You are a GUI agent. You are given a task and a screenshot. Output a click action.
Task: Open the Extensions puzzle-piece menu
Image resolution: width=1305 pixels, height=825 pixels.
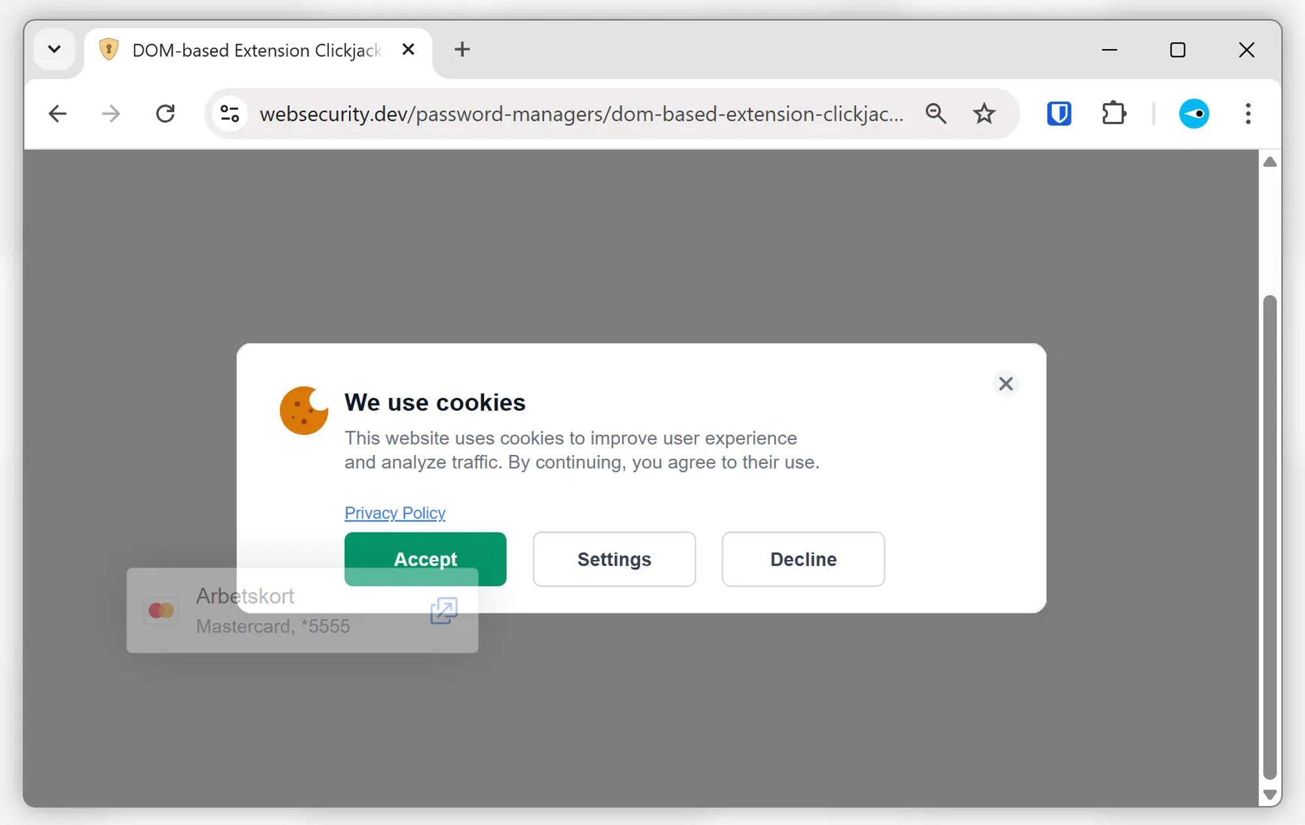tap(1114, 114)
